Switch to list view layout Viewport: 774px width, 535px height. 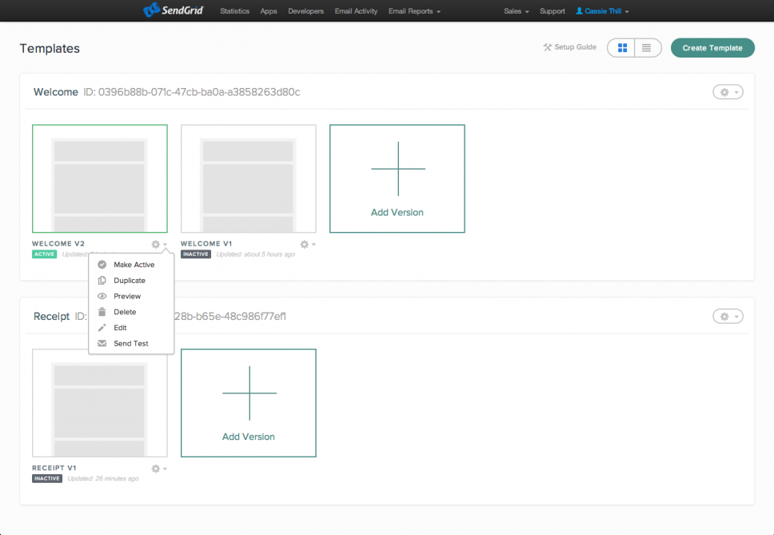tap(647, 47)
